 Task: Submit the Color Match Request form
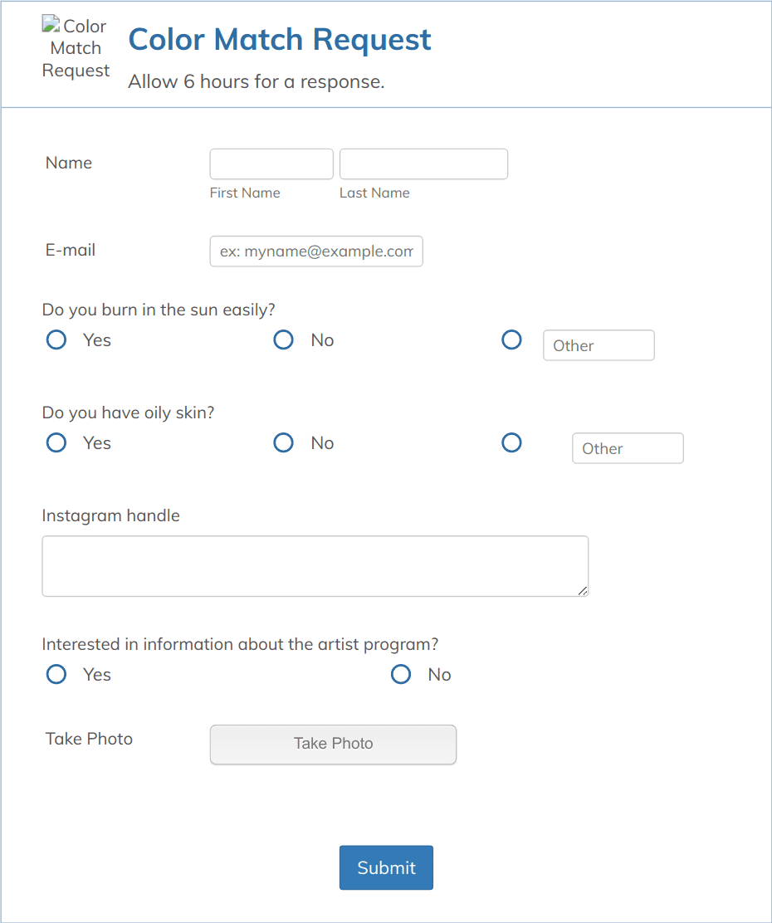(x=386, y=867)
